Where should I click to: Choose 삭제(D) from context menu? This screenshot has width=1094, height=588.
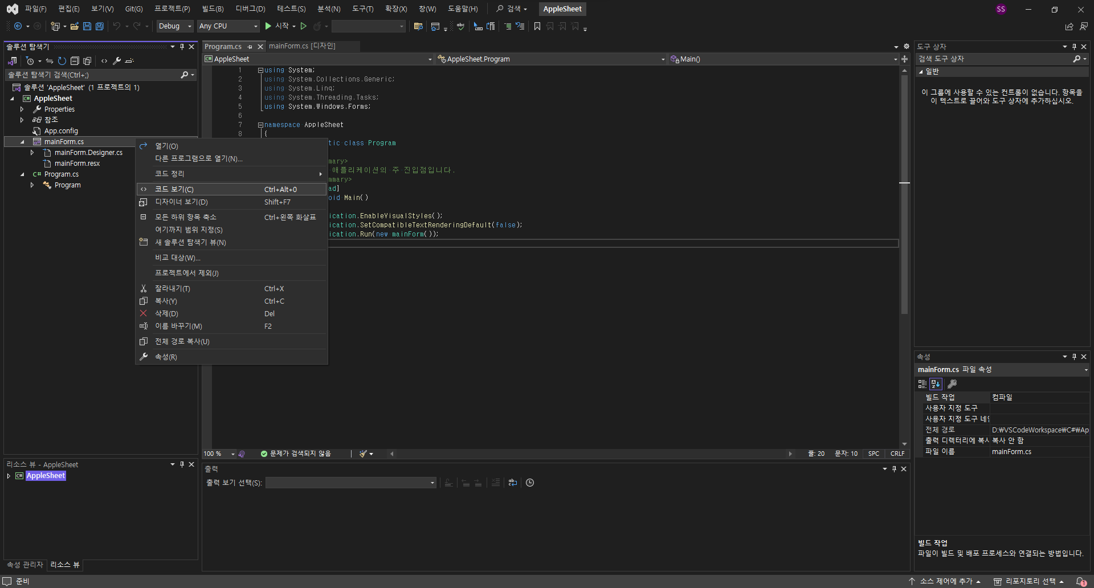231,313
